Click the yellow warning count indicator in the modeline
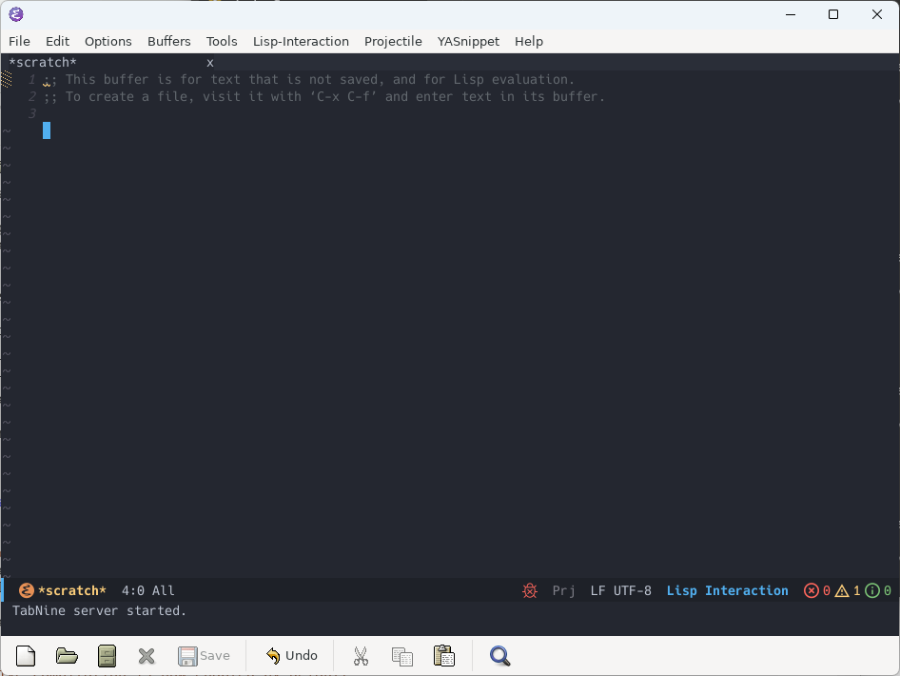This screenshot has height=676, width=900. [x=847, y=590]
